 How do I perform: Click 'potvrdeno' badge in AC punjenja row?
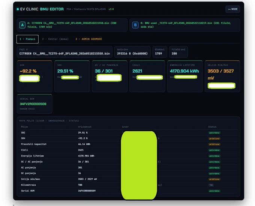(214, 168)
